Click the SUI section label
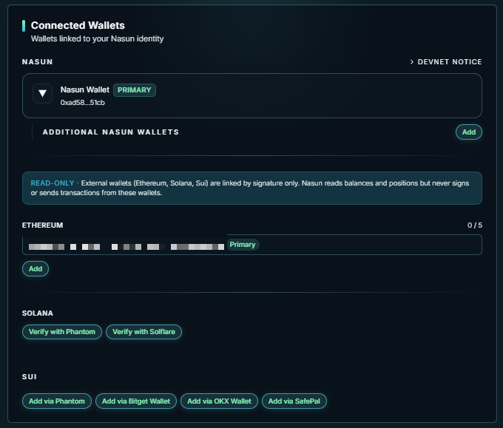 [x=29, y=377]
